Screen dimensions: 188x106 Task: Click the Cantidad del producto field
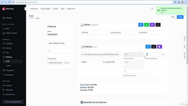tap(155, 54)
